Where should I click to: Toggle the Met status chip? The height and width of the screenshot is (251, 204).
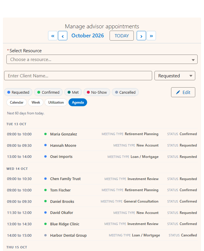[73, 92]
